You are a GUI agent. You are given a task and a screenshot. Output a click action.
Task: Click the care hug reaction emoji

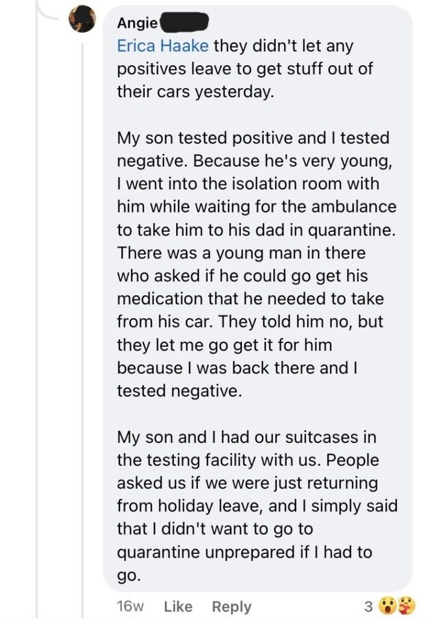pos(405,606)
